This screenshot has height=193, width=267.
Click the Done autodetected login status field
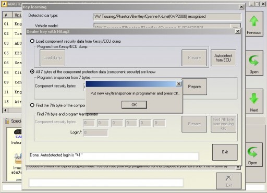pyautogui.click(x=114, y=156)
